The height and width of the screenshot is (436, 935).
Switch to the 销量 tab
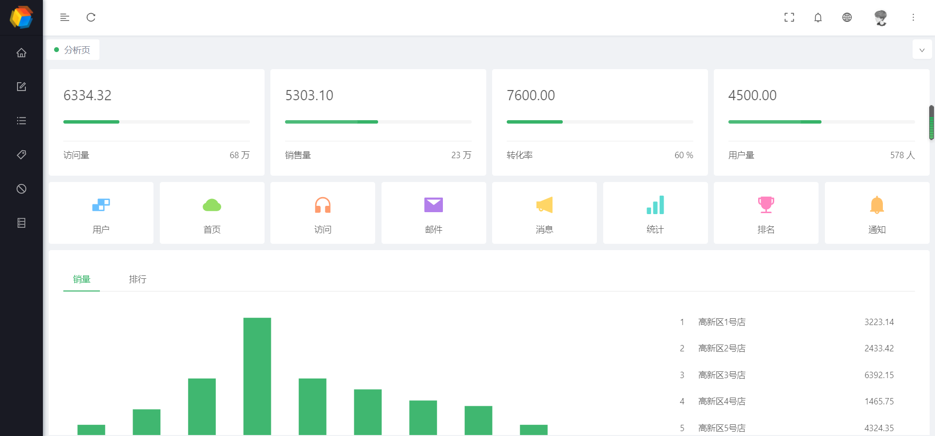click(x=82, y=279)
